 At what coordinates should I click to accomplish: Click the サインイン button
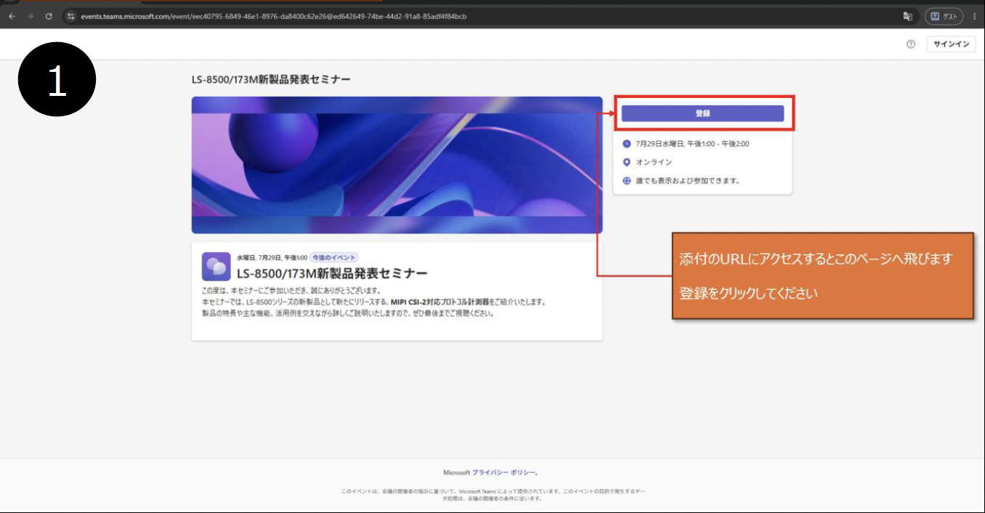point(951,44)
